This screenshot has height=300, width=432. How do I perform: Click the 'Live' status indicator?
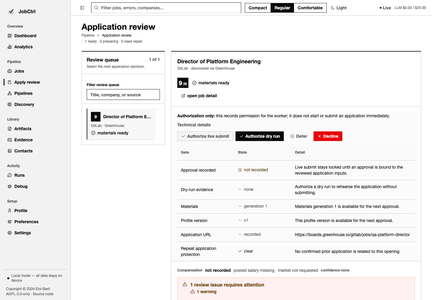(385, 8)
